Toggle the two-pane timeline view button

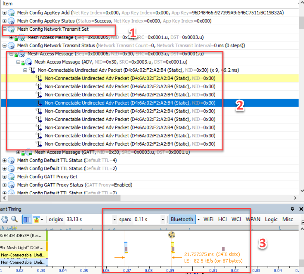click(27, 219)
